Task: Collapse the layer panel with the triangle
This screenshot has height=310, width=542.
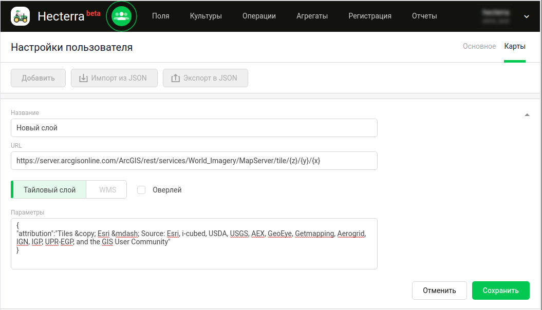Action: pos(527,115)
